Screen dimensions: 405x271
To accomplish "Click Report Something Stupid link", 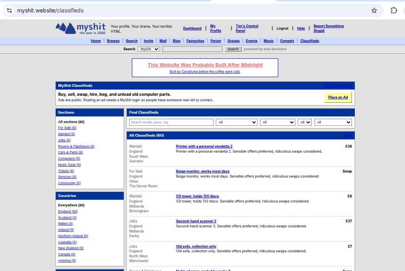I will tap(329, 28).
